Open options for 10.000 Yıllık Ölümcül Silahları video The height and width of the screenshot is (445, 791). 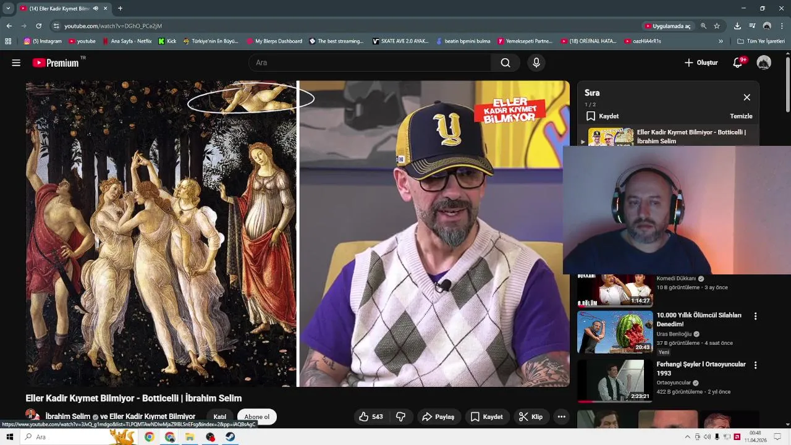coord(755,316)
